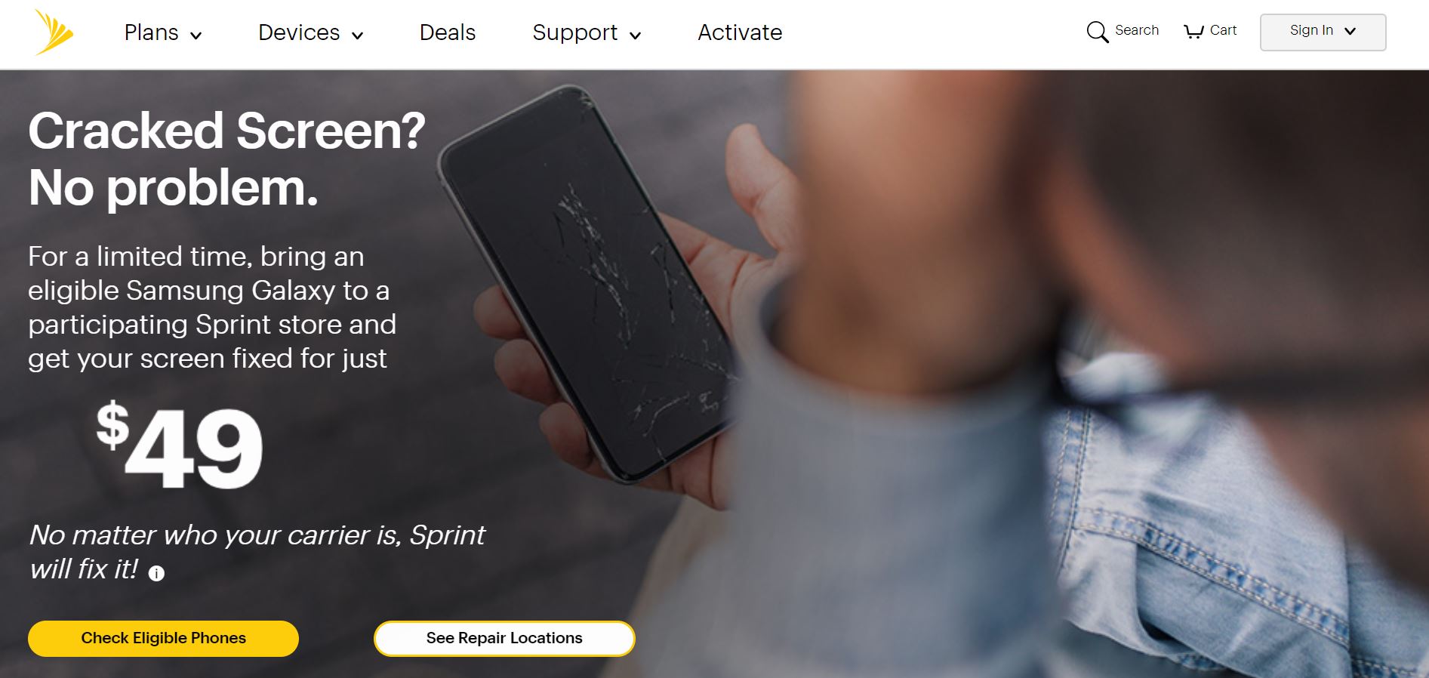The image size is (1429, 678).
Task: Open the Sign In dropdown arrow
Action: point(1350,31)
